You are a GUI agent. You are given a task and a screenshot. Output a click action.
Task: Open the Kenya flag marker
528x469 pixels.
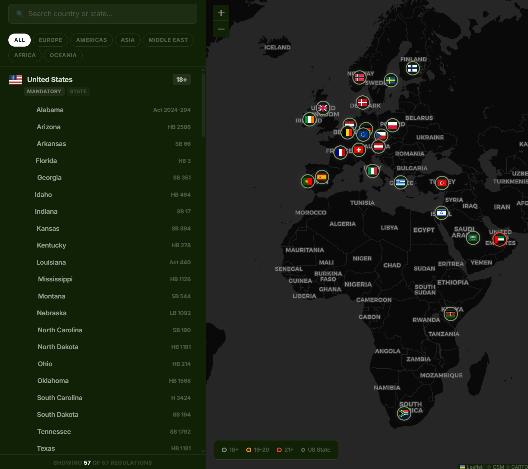(x=451, y=314)
